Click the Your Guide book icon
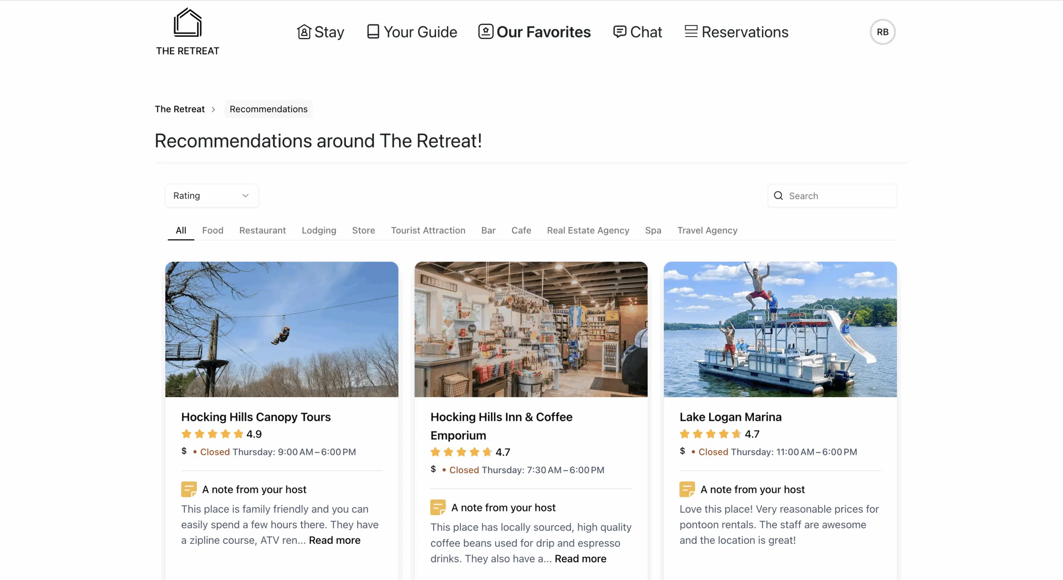This screenshot has width=1063, height=580. [373, 32]
